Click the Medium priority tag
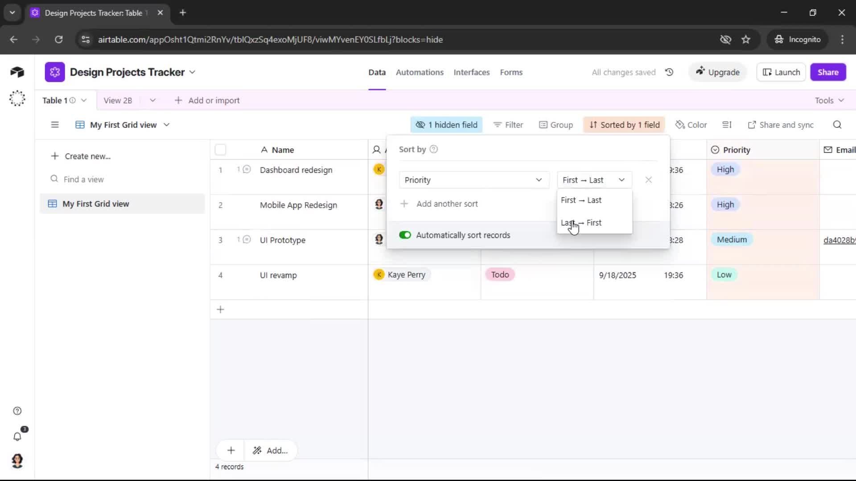Viewport: 856px width, 481px height. click(732, 240)
